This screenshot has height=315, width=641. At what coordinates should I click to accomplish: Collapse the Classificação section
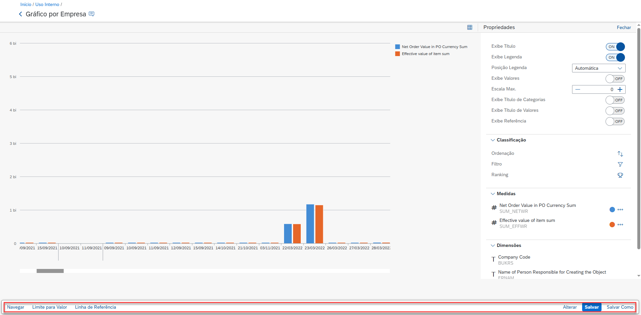[493, 140]
